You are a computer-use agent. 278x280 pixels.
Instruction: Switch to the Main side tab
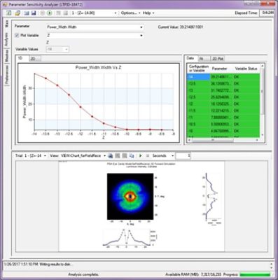point(6,24)
